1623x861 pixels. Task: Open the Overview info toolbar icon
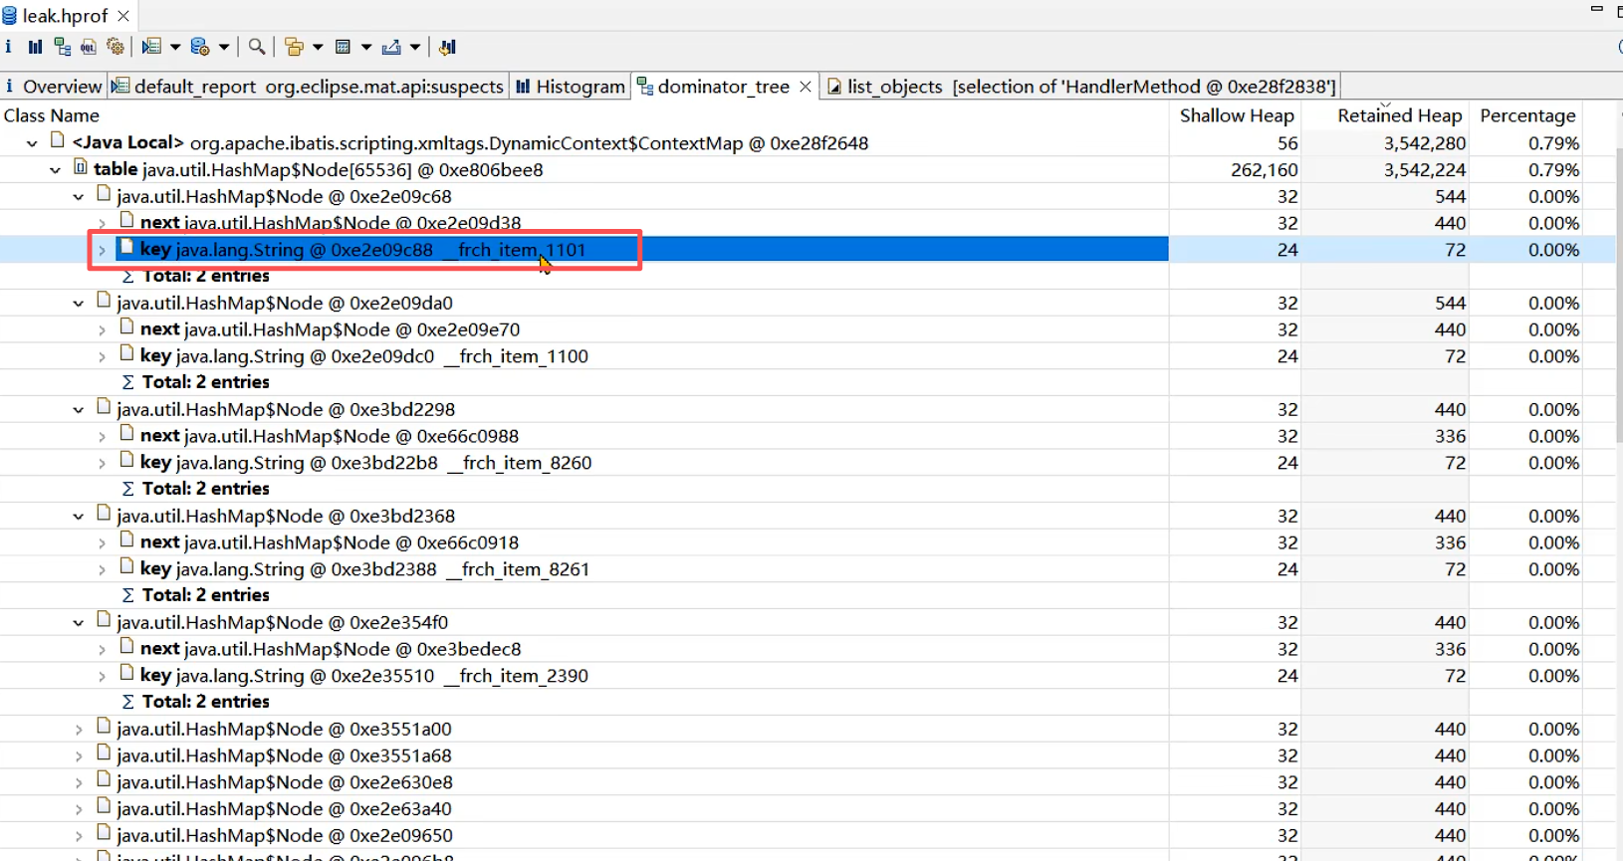9,47
